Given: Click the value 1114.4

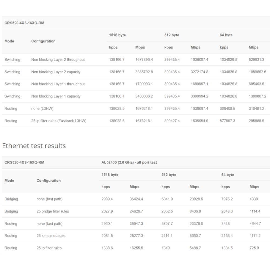Looking at the screenshot, I should [255, 211].
